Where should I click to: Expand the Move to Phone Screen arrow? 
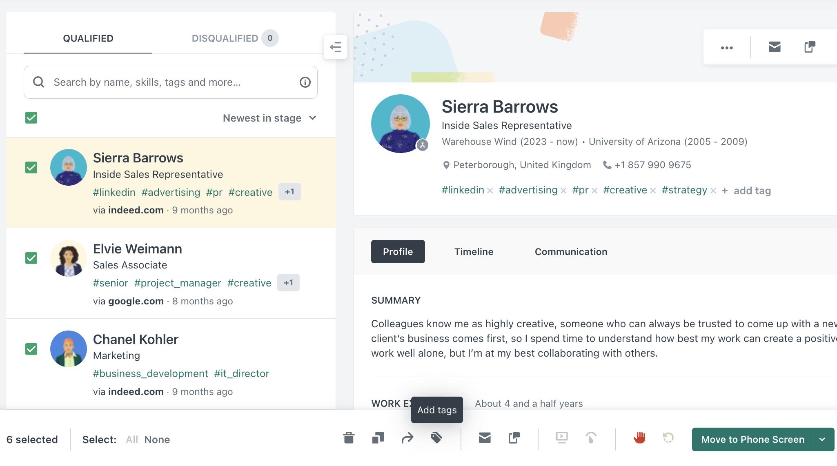tap(822, 439)
